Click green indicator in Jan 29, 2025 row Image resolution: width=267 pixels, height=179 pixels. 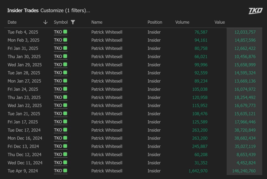65,64
